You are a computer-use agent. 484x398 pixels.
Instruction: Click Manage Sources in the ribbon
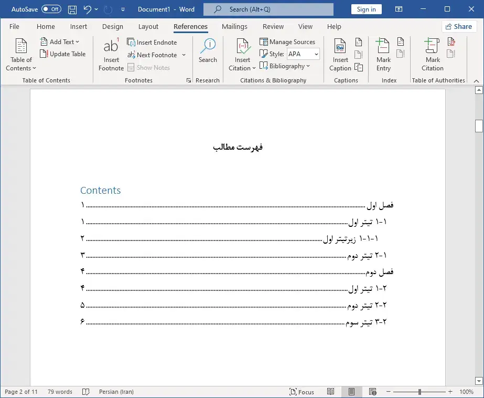tap(287, 42)
